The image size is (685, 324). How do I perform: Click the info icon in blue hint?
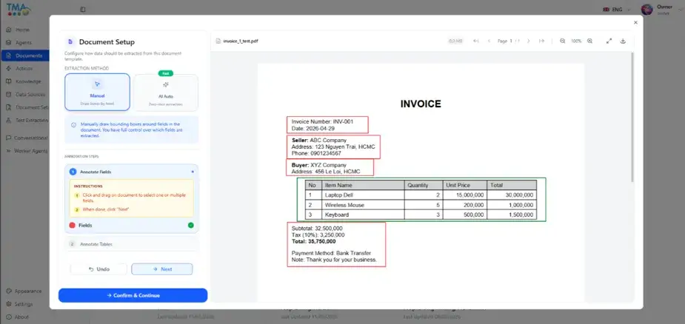pyautogui.click(x=73, y=125)
